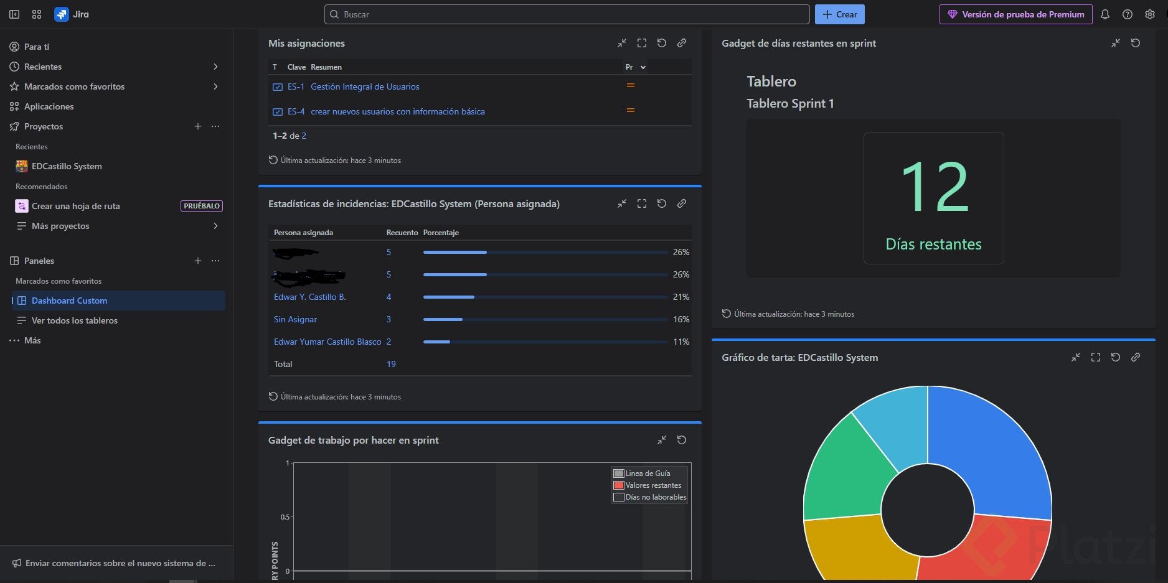This screenshot has width=1168, height=583.
Task: Maximize the Gráfico de tarta gadget
Action: tap(1096, 357)
